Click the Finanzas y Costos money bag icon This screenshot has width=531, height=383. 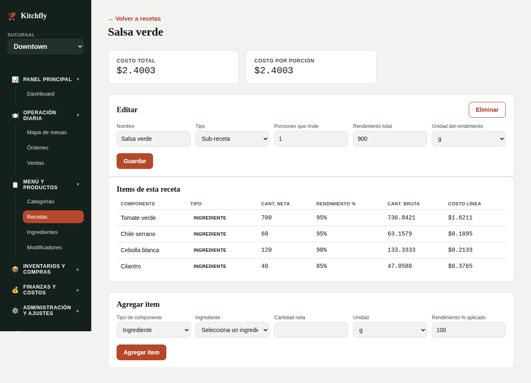click(15, 290)
